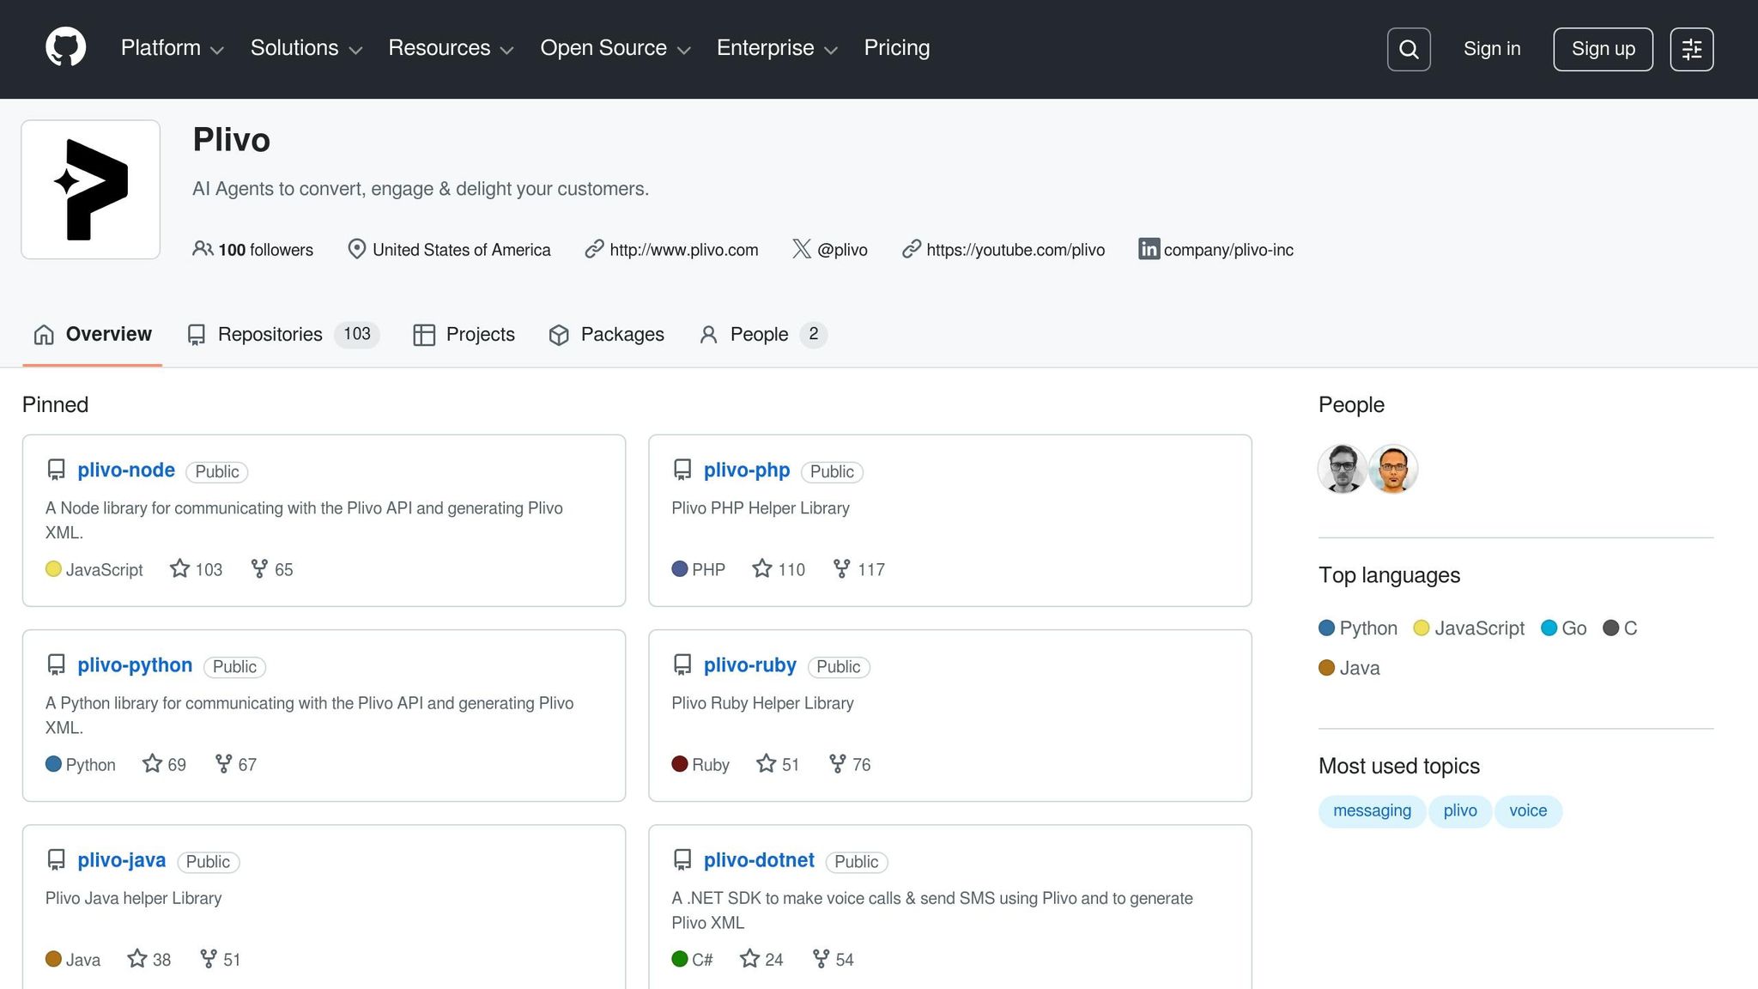This screenshot has height=989, width=1758.
Task: Open the Enterprise dropdown menu
Action: click(776, 48)
